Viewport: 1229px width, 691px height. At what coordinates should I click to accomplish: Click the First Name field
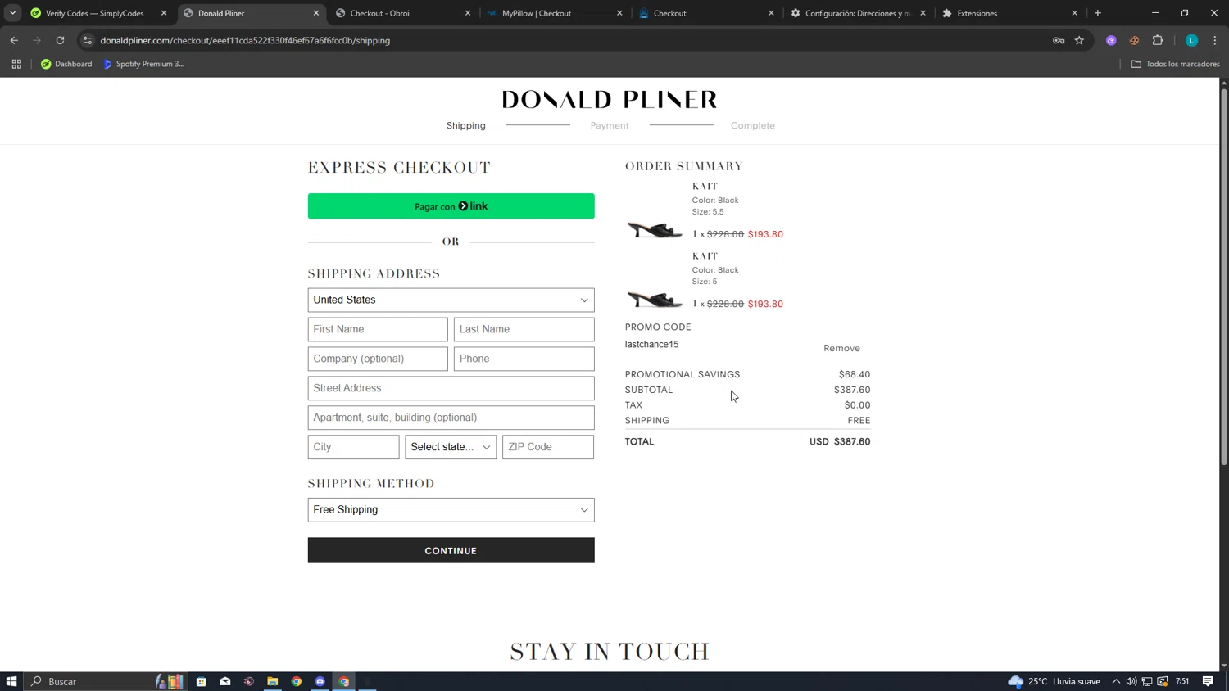point(378,329)
